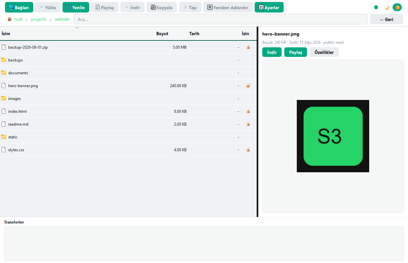408x263 pixels.
Task: Sort by the İzin column header
Action: coord(245,34)
